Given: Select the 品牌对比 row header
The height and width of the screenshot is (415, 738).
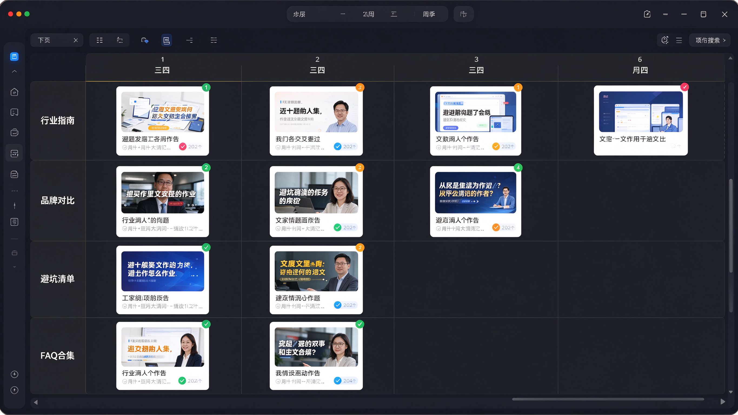Looking at the screenshot, I should [58, 200].
